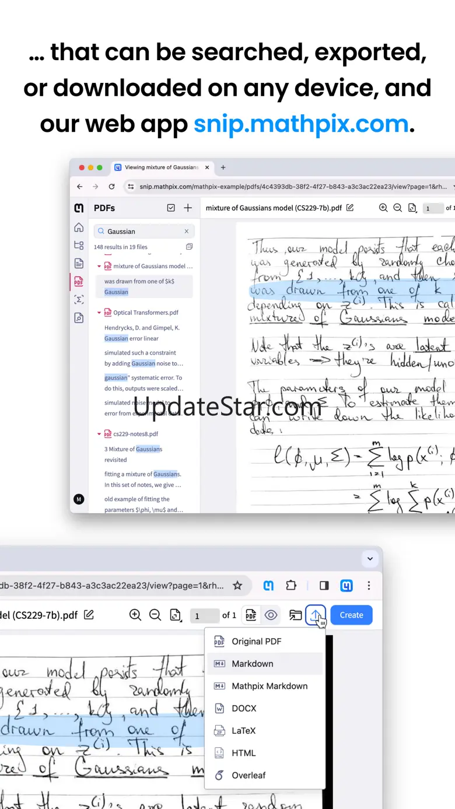Click Gaussian search field in upper window
Viewport: 455px width, 809px height.
pyautogui.click(x=144, y=232)
